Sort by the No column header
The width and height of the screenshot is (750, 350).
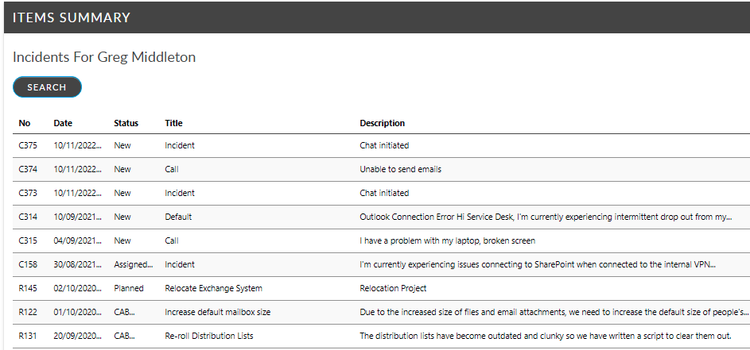(x=25, y=123)
